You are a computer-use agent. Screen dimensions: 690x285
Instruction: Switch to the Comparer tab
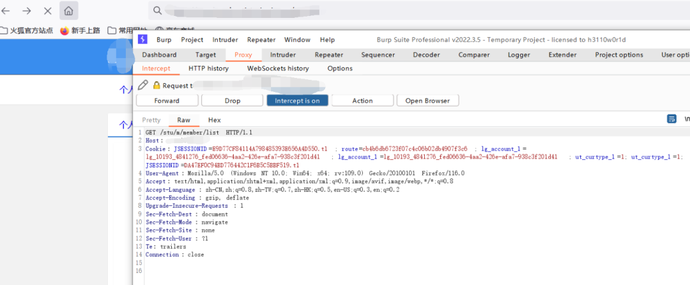pos(474,54)
